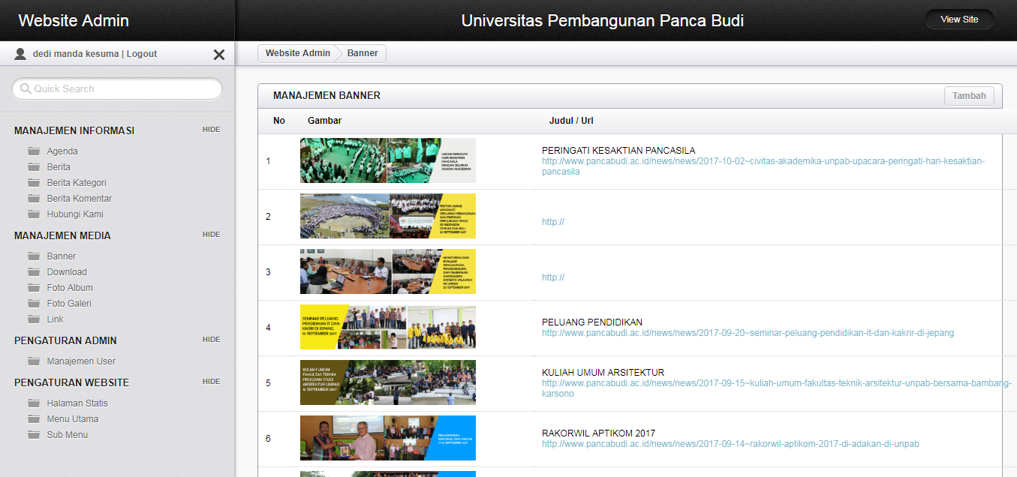The height and width of the screenshot is (477, 1017).
Task: Log out via the Logout link
Action: [142, 54]
